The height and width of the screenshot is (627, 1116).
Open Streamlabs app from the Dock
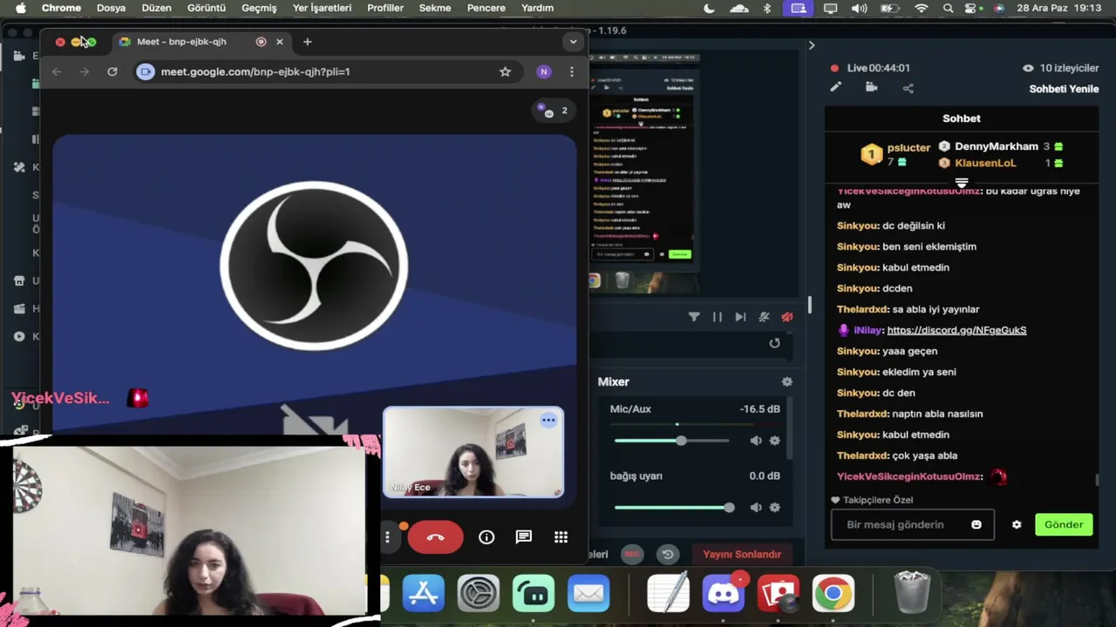point(534,594)
